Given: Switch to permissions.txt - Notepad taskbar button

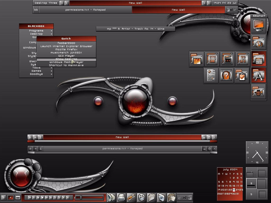Looking at the screenshot, I should click(x=85, y=10).
